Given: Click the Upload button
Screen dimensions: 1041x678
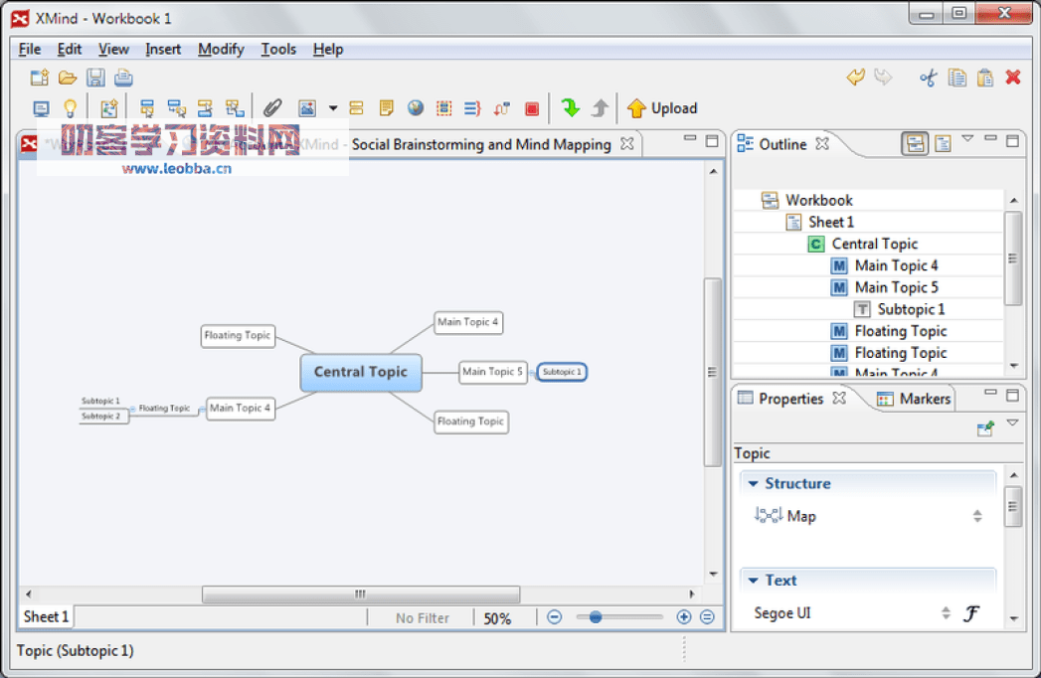Looking at the screenshot, I should tap(662, 107).
